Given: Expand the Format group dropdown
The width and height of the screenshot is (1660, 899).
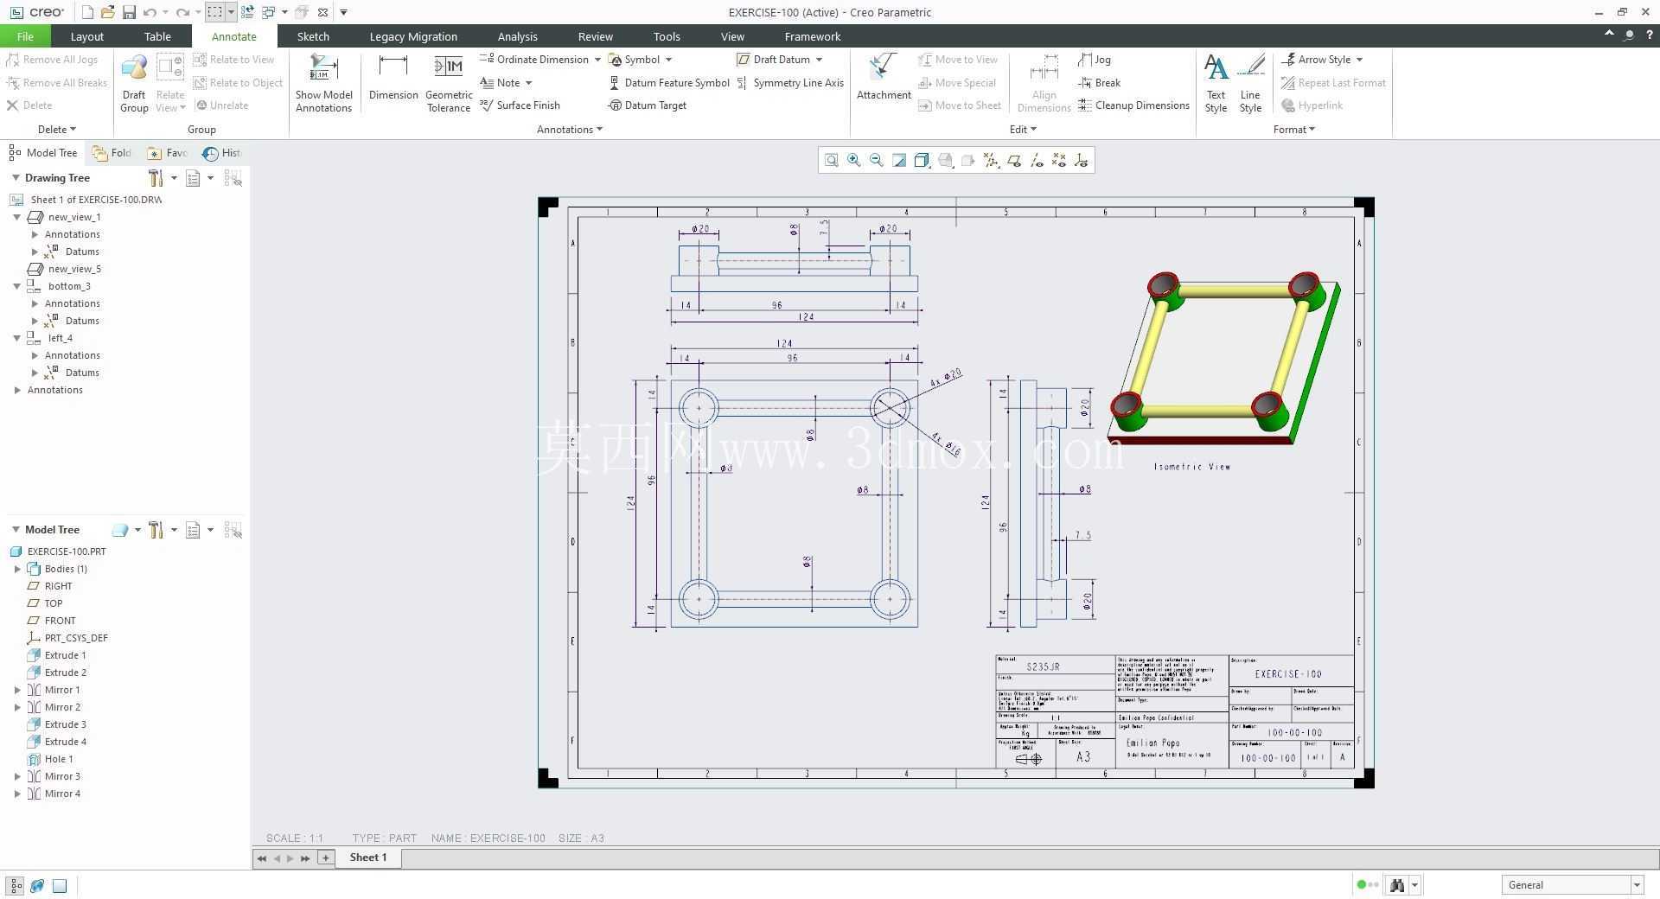Looking at the screenshot, I should click(x=1293, y=130).
